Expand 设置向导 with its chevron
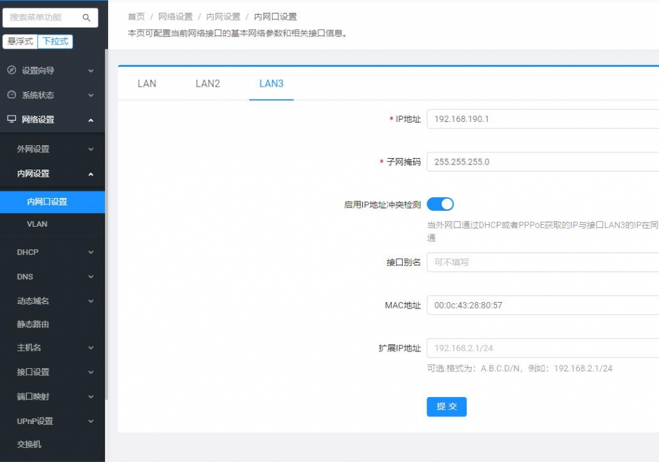This screenshot has height=462, width=659. (91, 71)
